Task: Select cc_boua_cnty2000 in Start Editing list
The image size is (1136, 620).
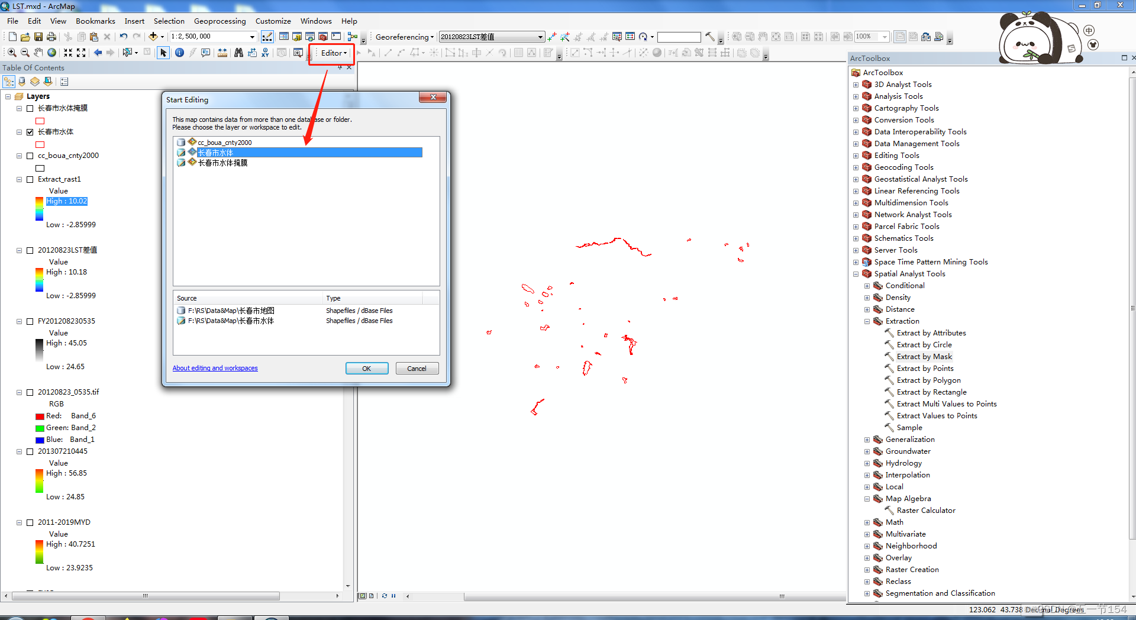Action: 224,143
